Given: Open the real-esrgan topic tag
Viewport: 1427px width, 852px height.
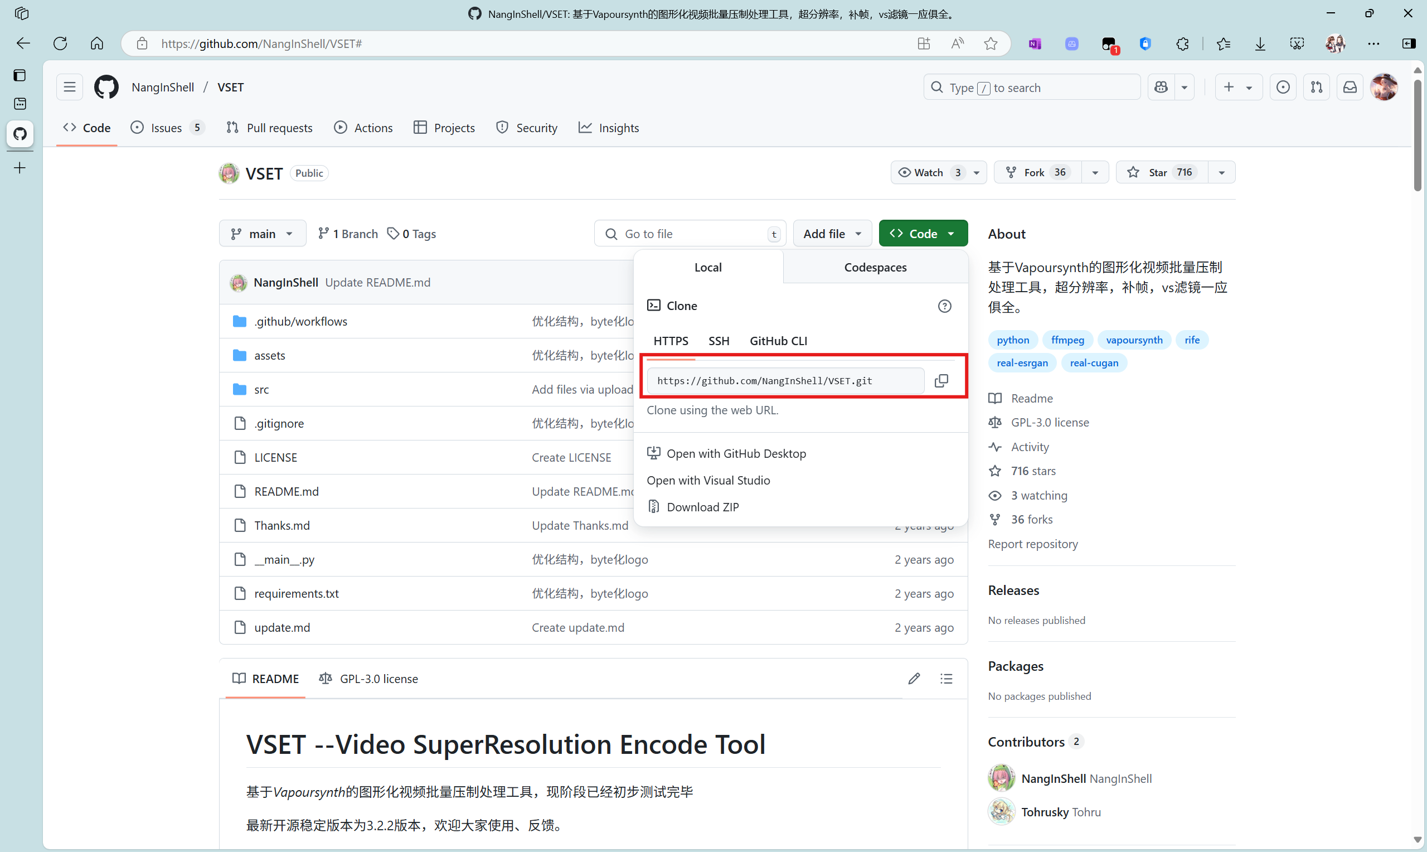Looking at the screenshot, I should click(1022, 363).
